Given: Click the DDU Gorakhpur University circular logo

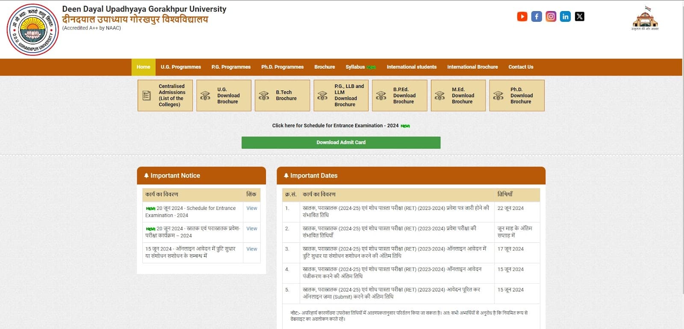Looking at the screenshot, I should tap(33, 30).
